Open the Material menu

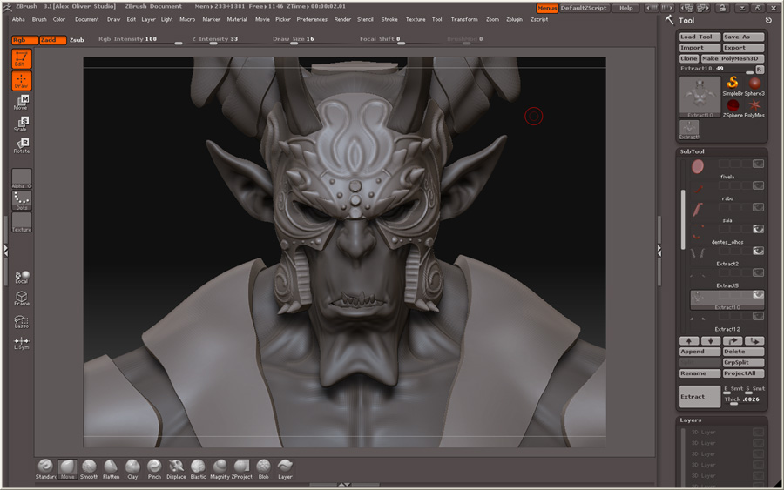[x=237, y=19]
